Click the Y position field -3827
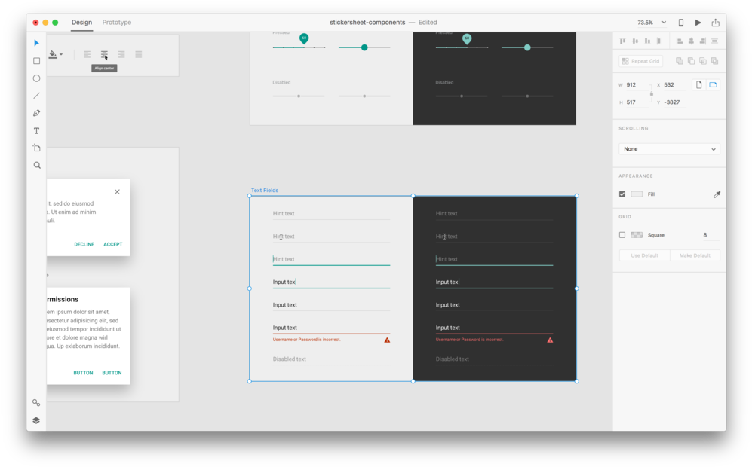 pyautogui.click(x=674, y=102)
